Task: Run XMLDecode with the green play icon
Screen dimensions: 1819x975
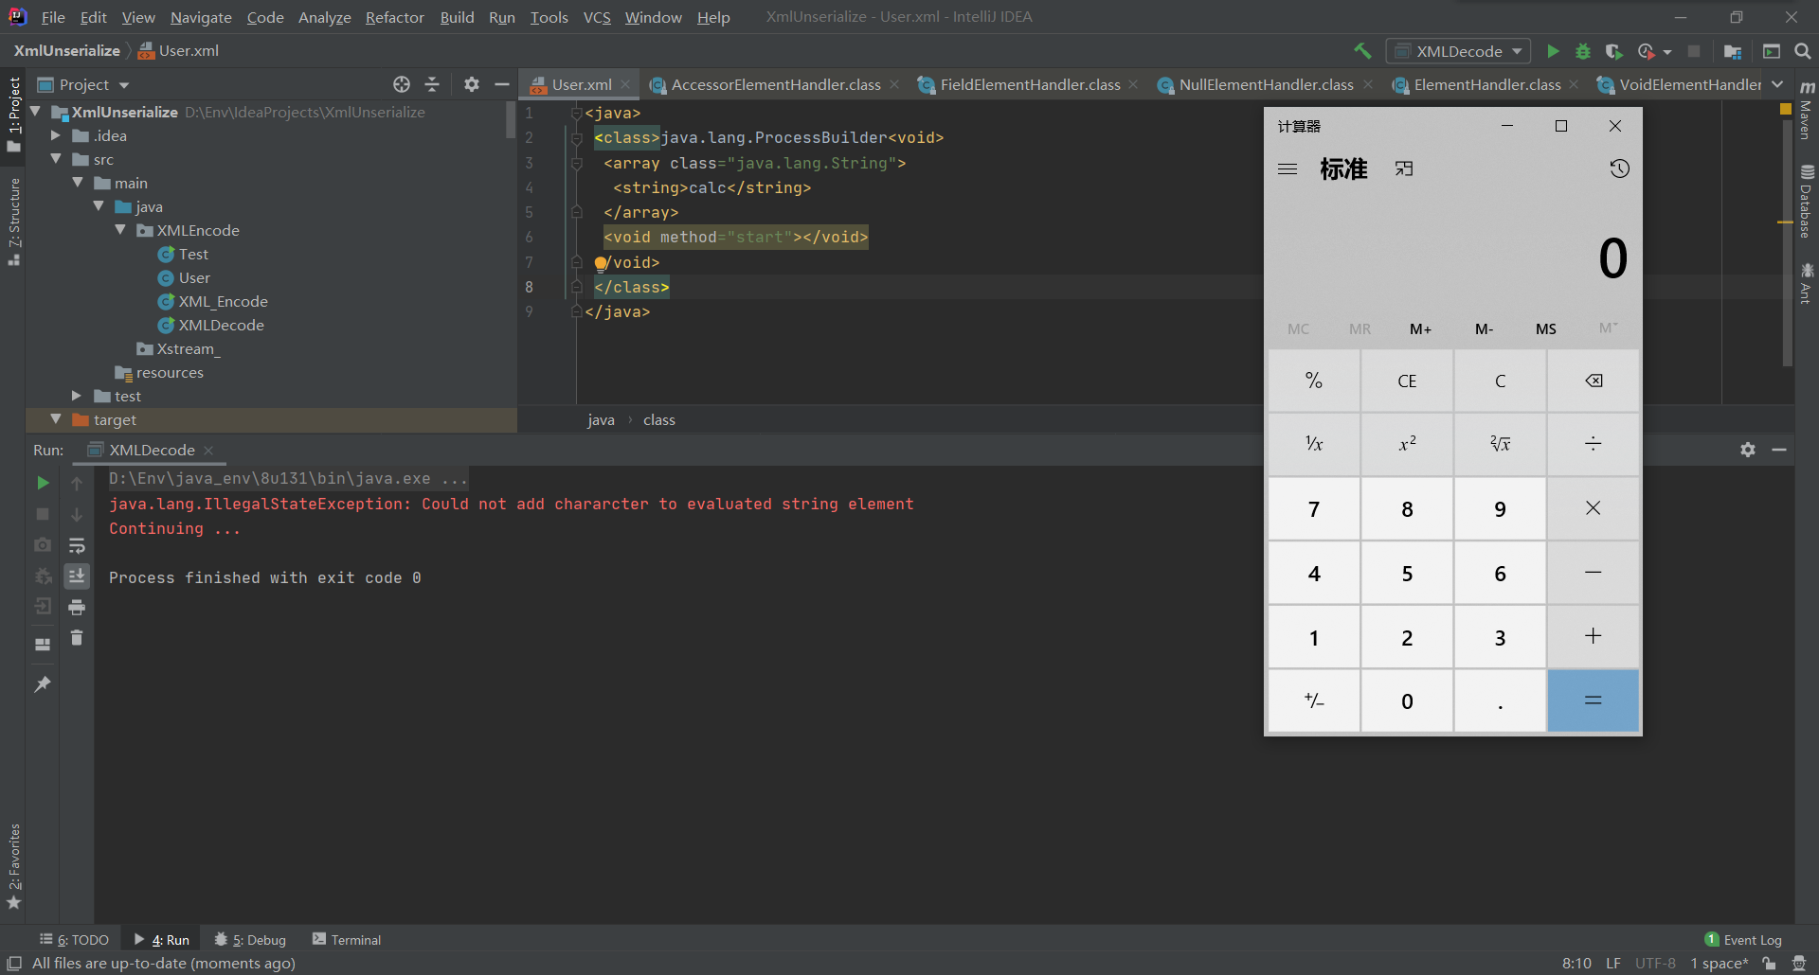Action: 1553,51
